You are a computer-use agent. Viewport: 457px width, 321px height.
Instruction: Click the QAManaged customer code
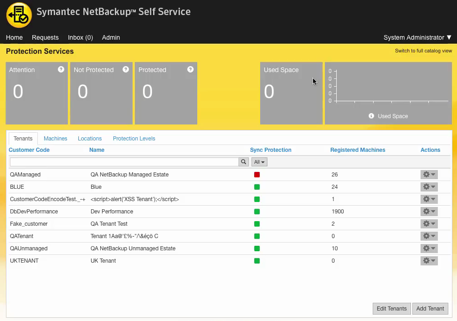point(25,175)
